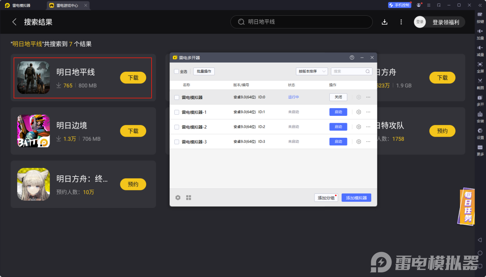This screenshot has width=486, height=277.
Task: Click 下载 for 明日地平线
Action: [133, 77]
